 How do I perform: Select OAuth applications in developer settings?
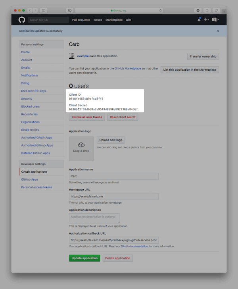click(x=42, y=171)
